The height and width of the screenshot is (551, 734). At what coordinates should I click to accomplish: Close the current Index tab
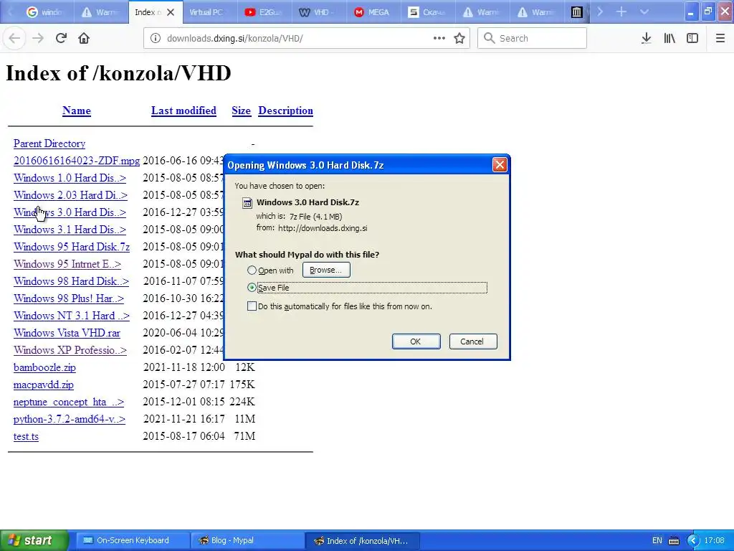(x=171, y=12)
